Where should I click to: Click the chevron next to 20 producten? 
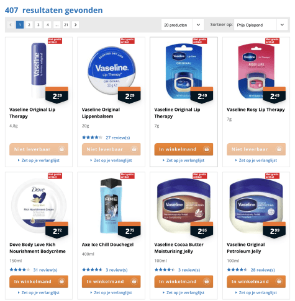(198, 25)
